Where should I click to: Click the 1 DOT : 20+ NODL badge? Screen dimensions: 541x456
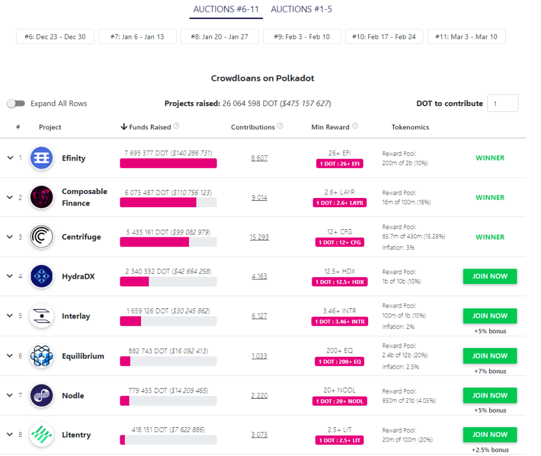(x=339, y=401)
